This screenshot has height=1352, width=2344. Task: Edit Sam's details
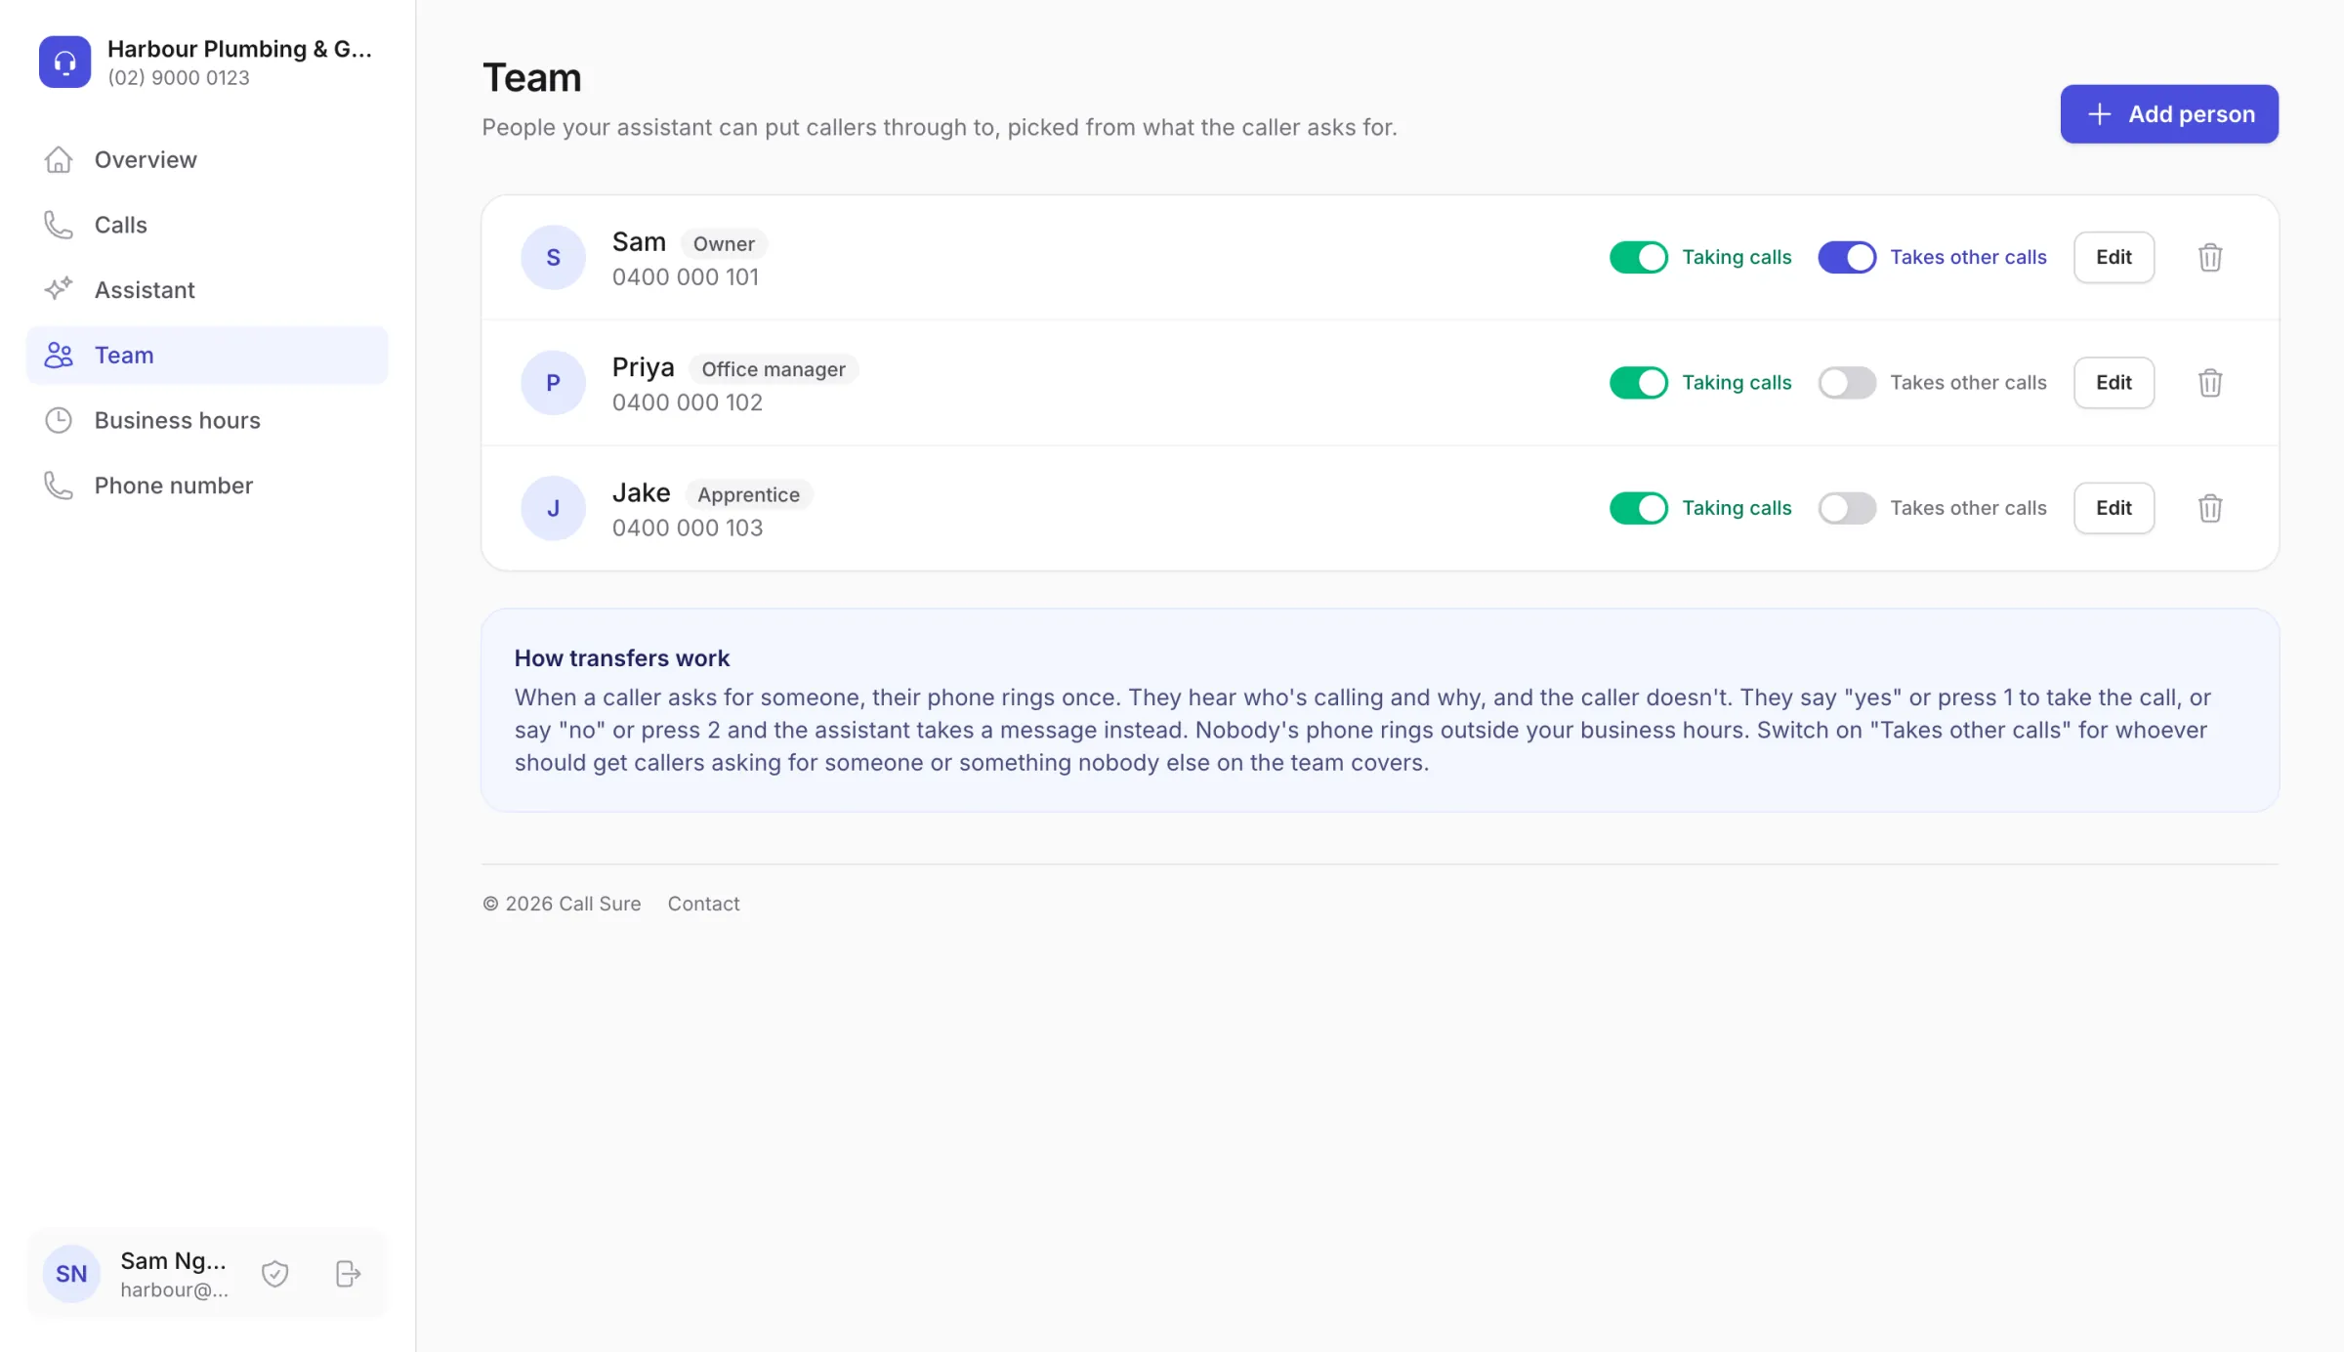(x=2114, y=257)
